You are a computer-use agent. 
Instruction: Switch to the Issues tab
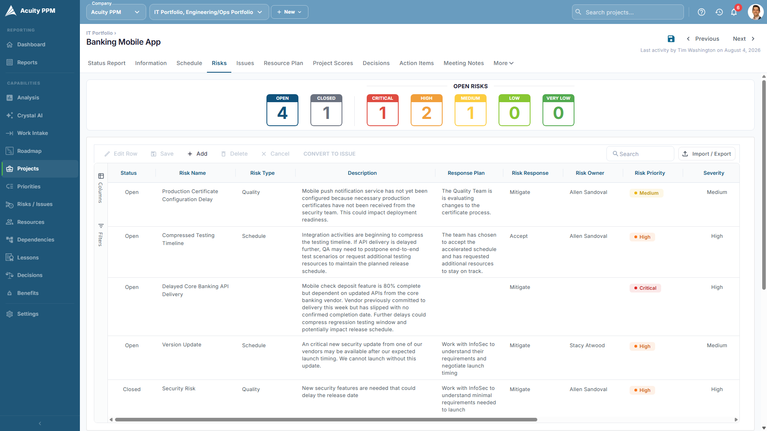coord(245,63)
